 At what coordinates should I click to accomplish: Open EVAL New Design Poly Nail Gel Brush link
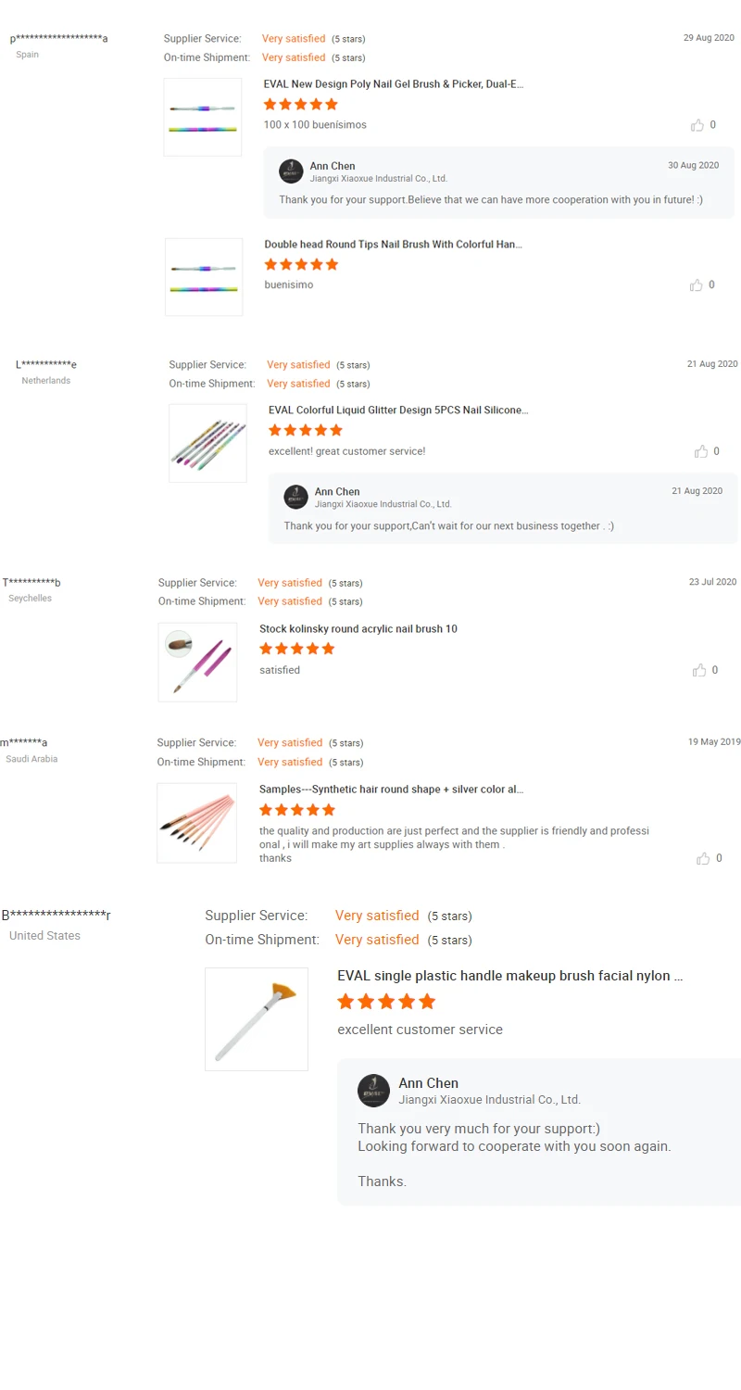point(394,84)
